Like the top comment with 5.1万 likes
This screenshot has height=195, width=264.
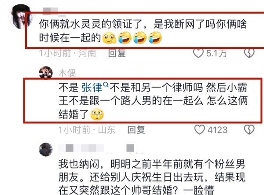click(198, 53)
